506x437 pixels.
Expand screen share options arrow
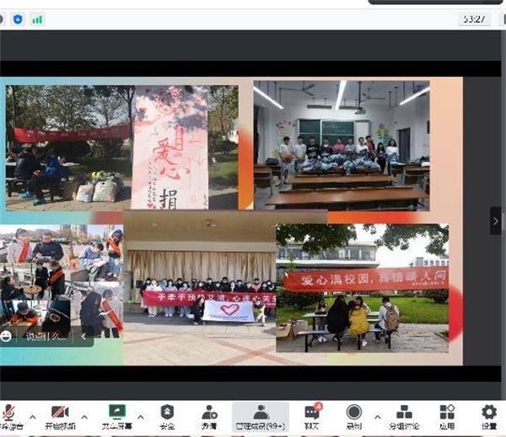pos(143,416)
